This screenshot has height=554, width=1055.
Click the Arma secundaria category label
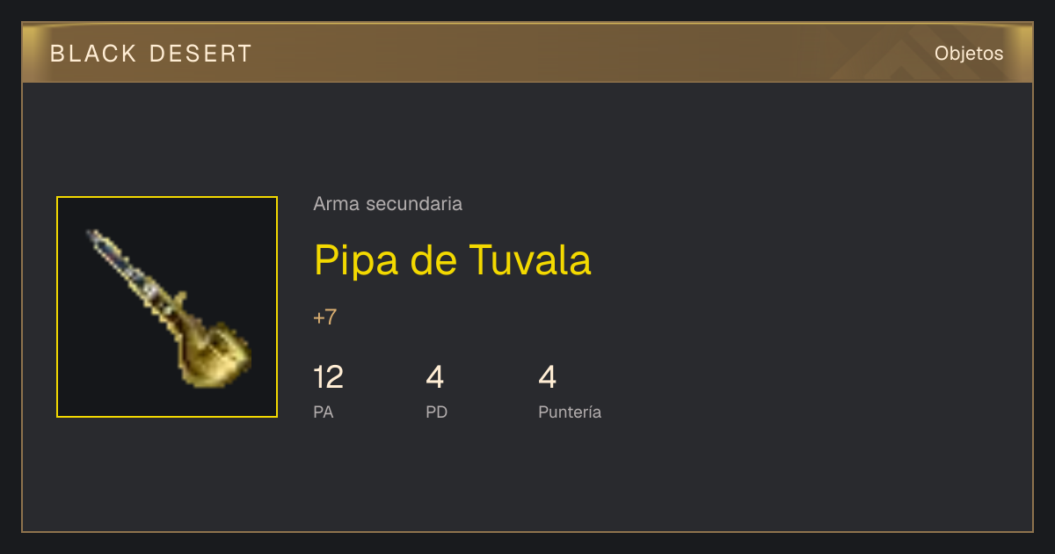388,204
